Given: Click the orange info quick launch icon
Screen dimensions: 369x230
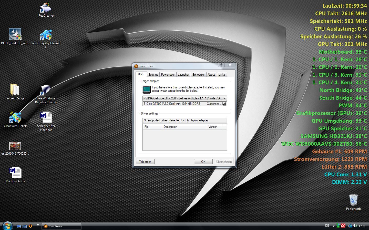Looking at the screenshot, I should [x=30, y=226].
